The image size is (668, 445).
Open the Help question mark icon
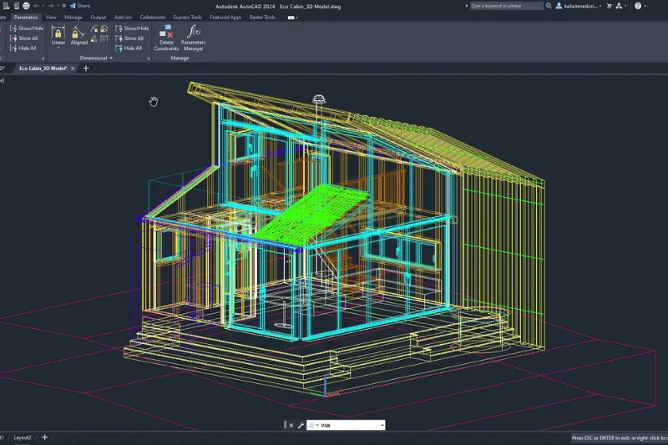tap(640, 5)
